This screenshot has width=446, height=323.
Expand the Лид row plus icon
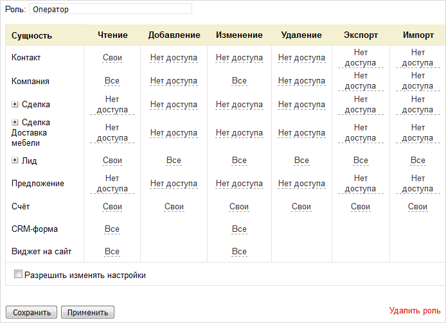15,161
